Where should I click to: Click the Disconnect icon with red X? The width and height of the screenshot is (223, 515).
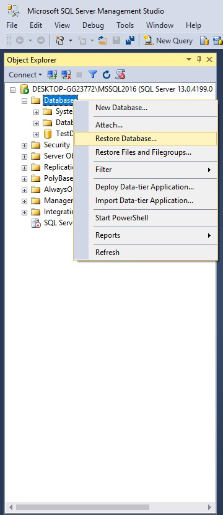click(x=66, y=75)
